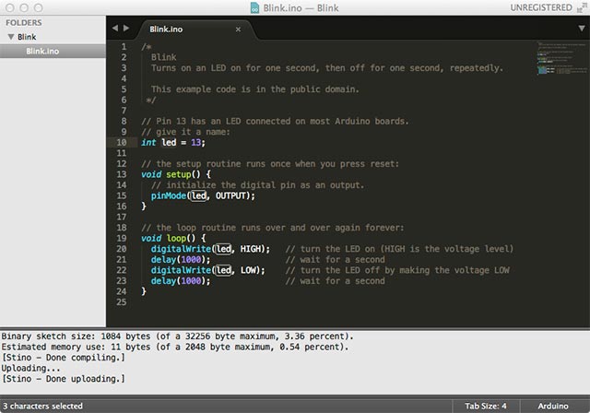Click line number 19 in the gutter
The height and width of the screenshot is (413, 590).
[121, 238]
